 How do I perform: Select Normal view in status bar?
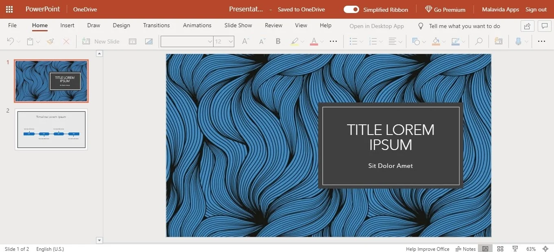tap(485, 249)
